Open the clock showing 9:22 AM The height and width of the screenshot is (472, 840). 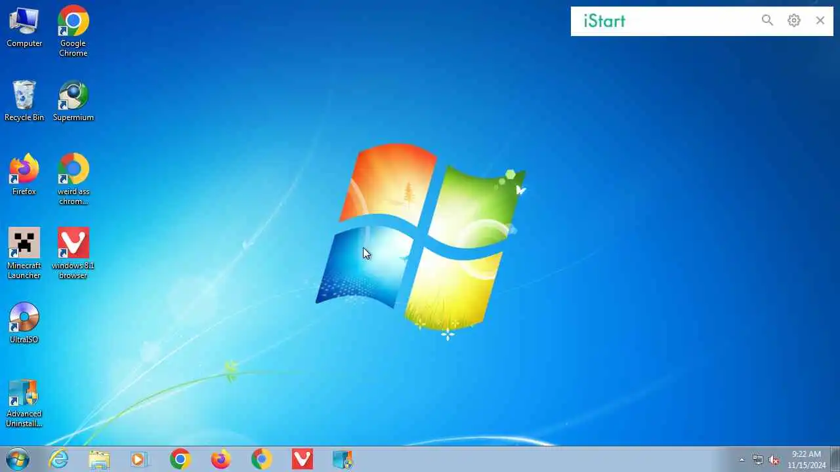click(807, 460)
